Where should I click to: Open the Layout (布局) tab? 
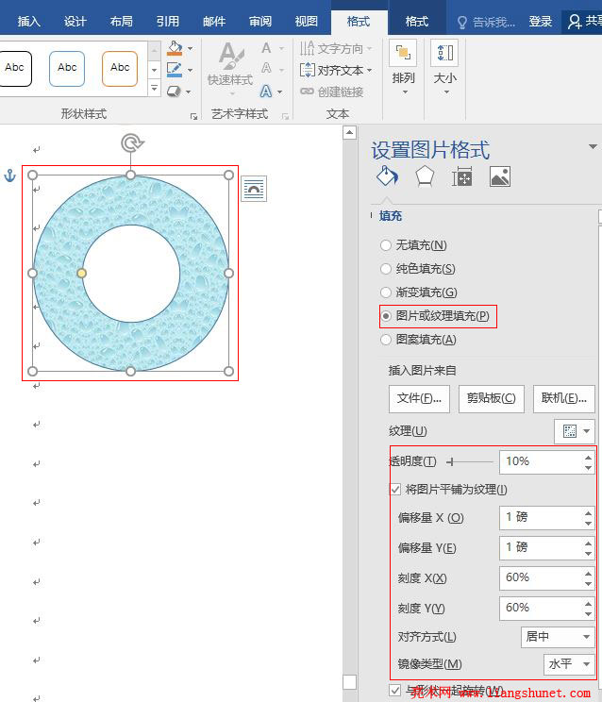(121, 22)
